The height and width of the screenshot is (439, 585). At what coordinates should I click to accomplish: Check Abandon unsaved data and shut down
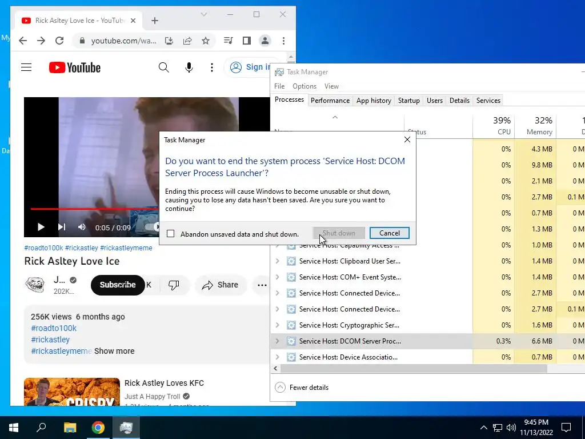[x=170, y=234]
